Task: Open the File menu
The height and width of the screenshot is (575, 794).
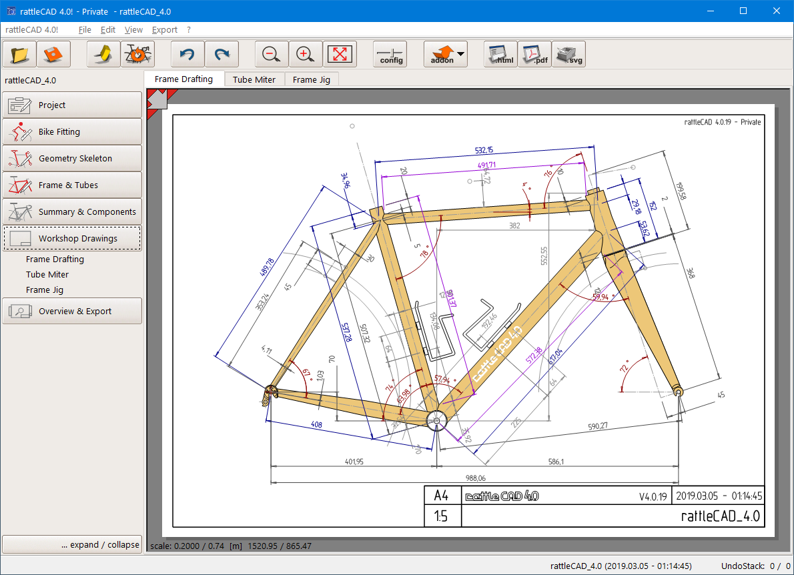Action: tap(85, 30)
